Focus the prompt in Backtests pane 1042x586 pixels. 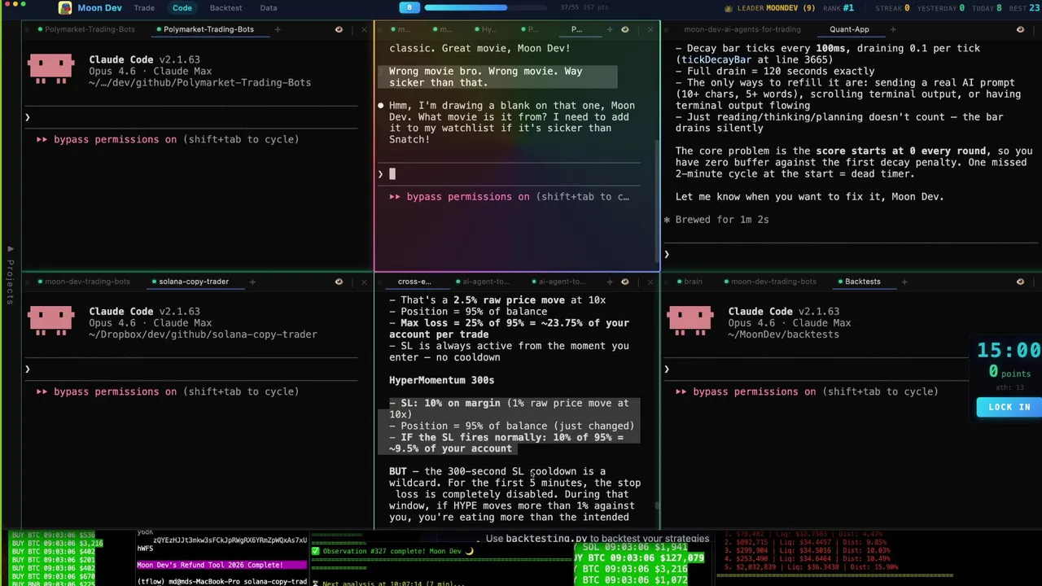(818, 370)
